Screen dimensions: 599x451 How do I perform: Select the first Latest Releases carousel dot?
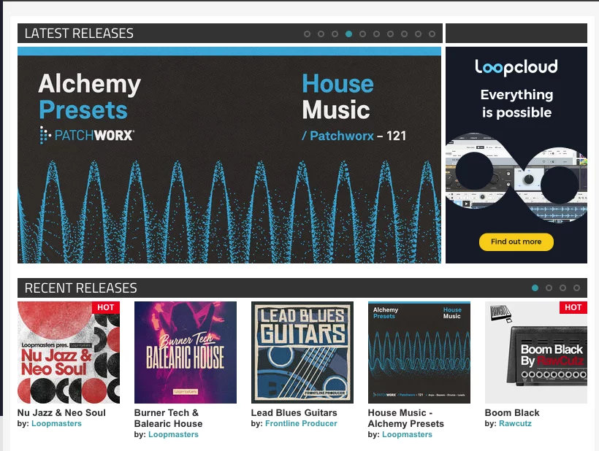[307, 34]
